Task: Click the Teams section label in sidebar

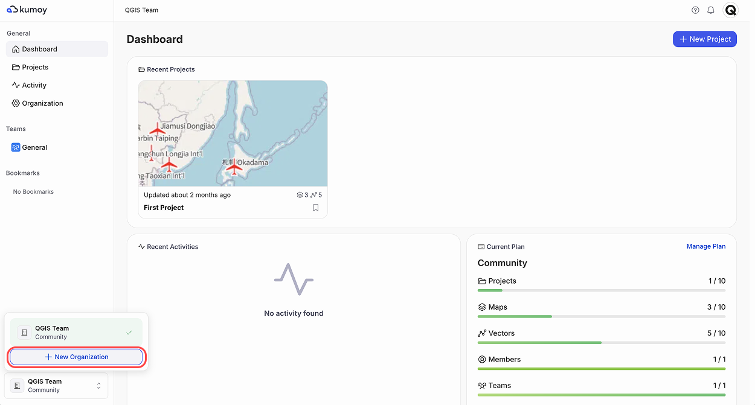Action: coord(16,129)
